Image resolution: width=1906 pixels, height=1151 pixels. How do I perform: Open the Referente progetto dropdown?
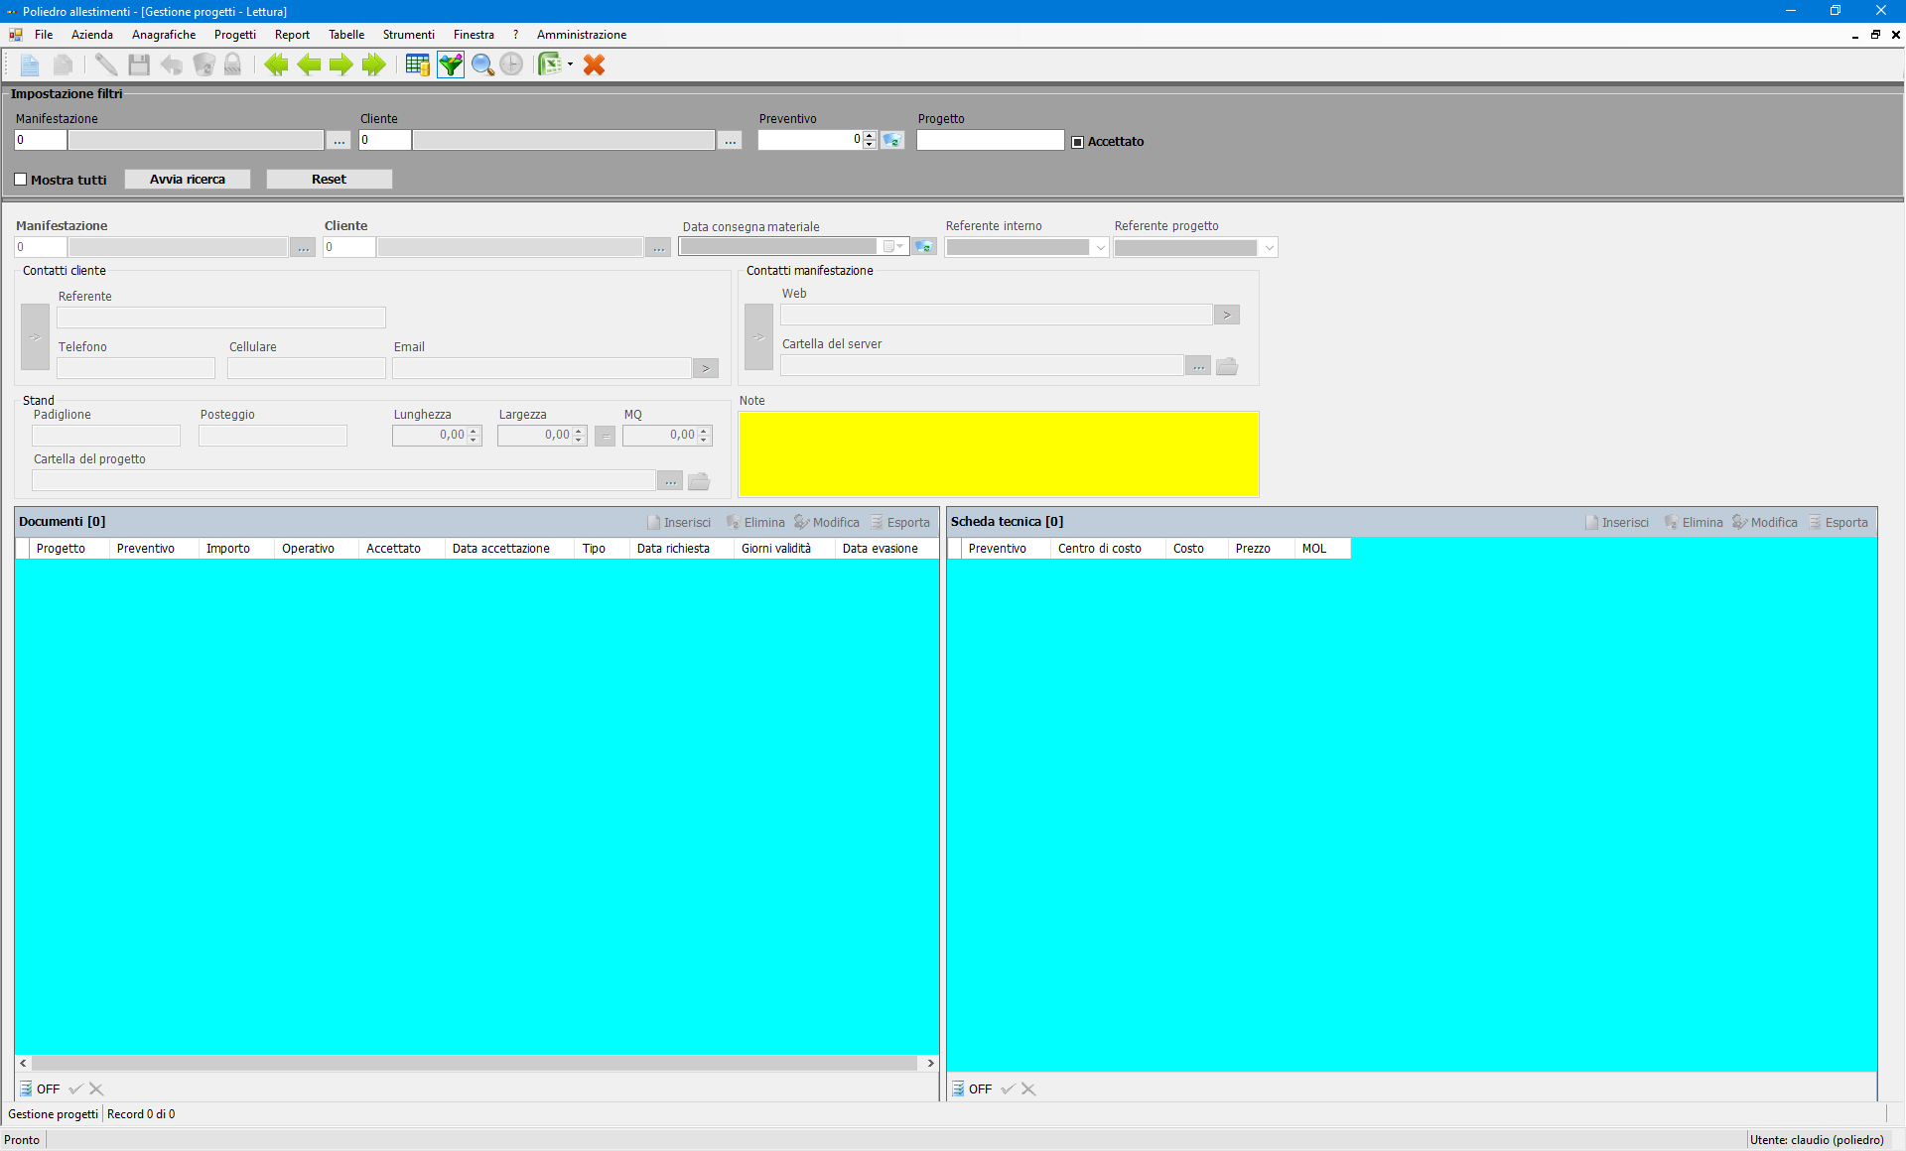click(1269, 247)
